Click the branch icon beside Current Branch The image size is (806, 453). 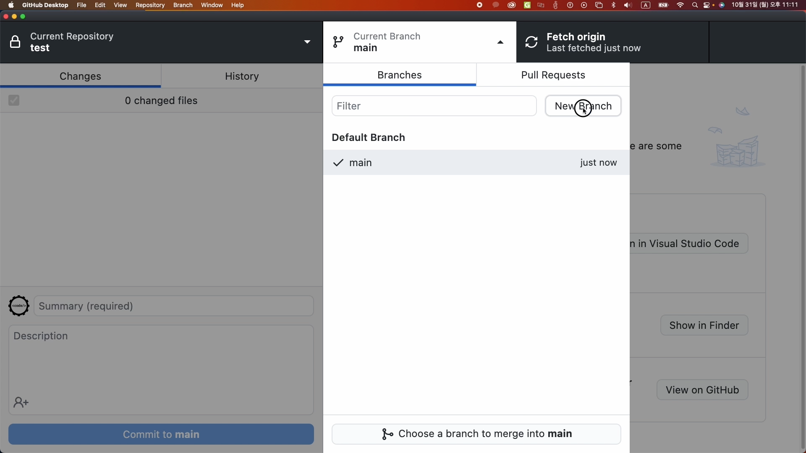point(338,42)
